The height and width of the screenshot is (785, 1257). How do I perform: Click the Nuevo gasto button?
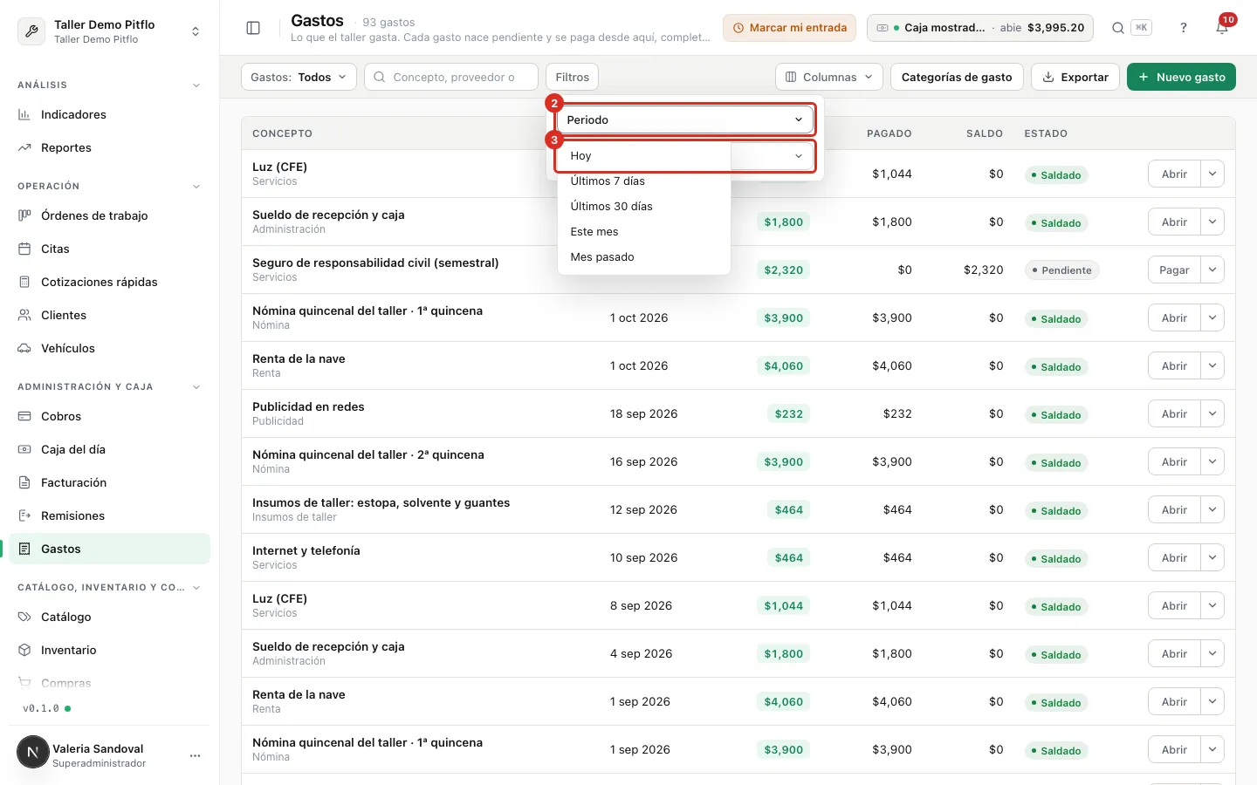pyautogui.click(x=1181, y=77)
